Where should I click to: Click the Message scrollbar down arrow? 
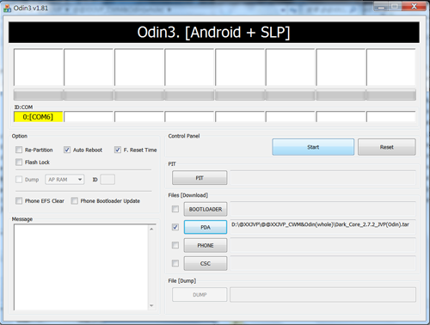[151, 305]
